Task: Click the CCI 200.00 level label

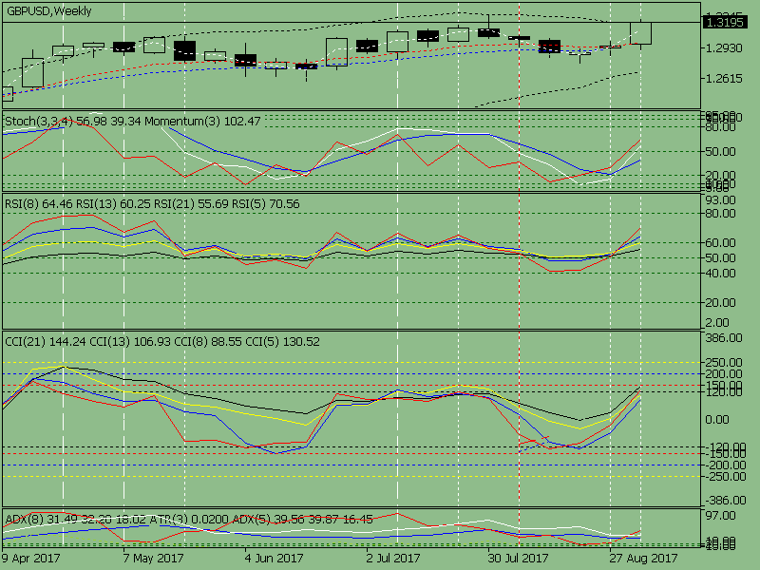Action: (724, 374)
